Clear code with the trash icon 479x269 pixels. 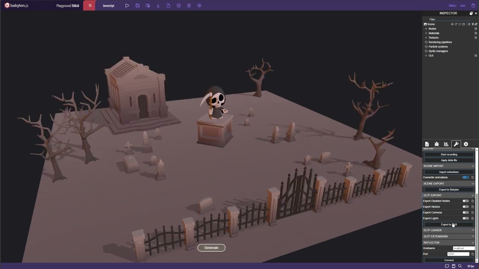(x=189, y=6)
